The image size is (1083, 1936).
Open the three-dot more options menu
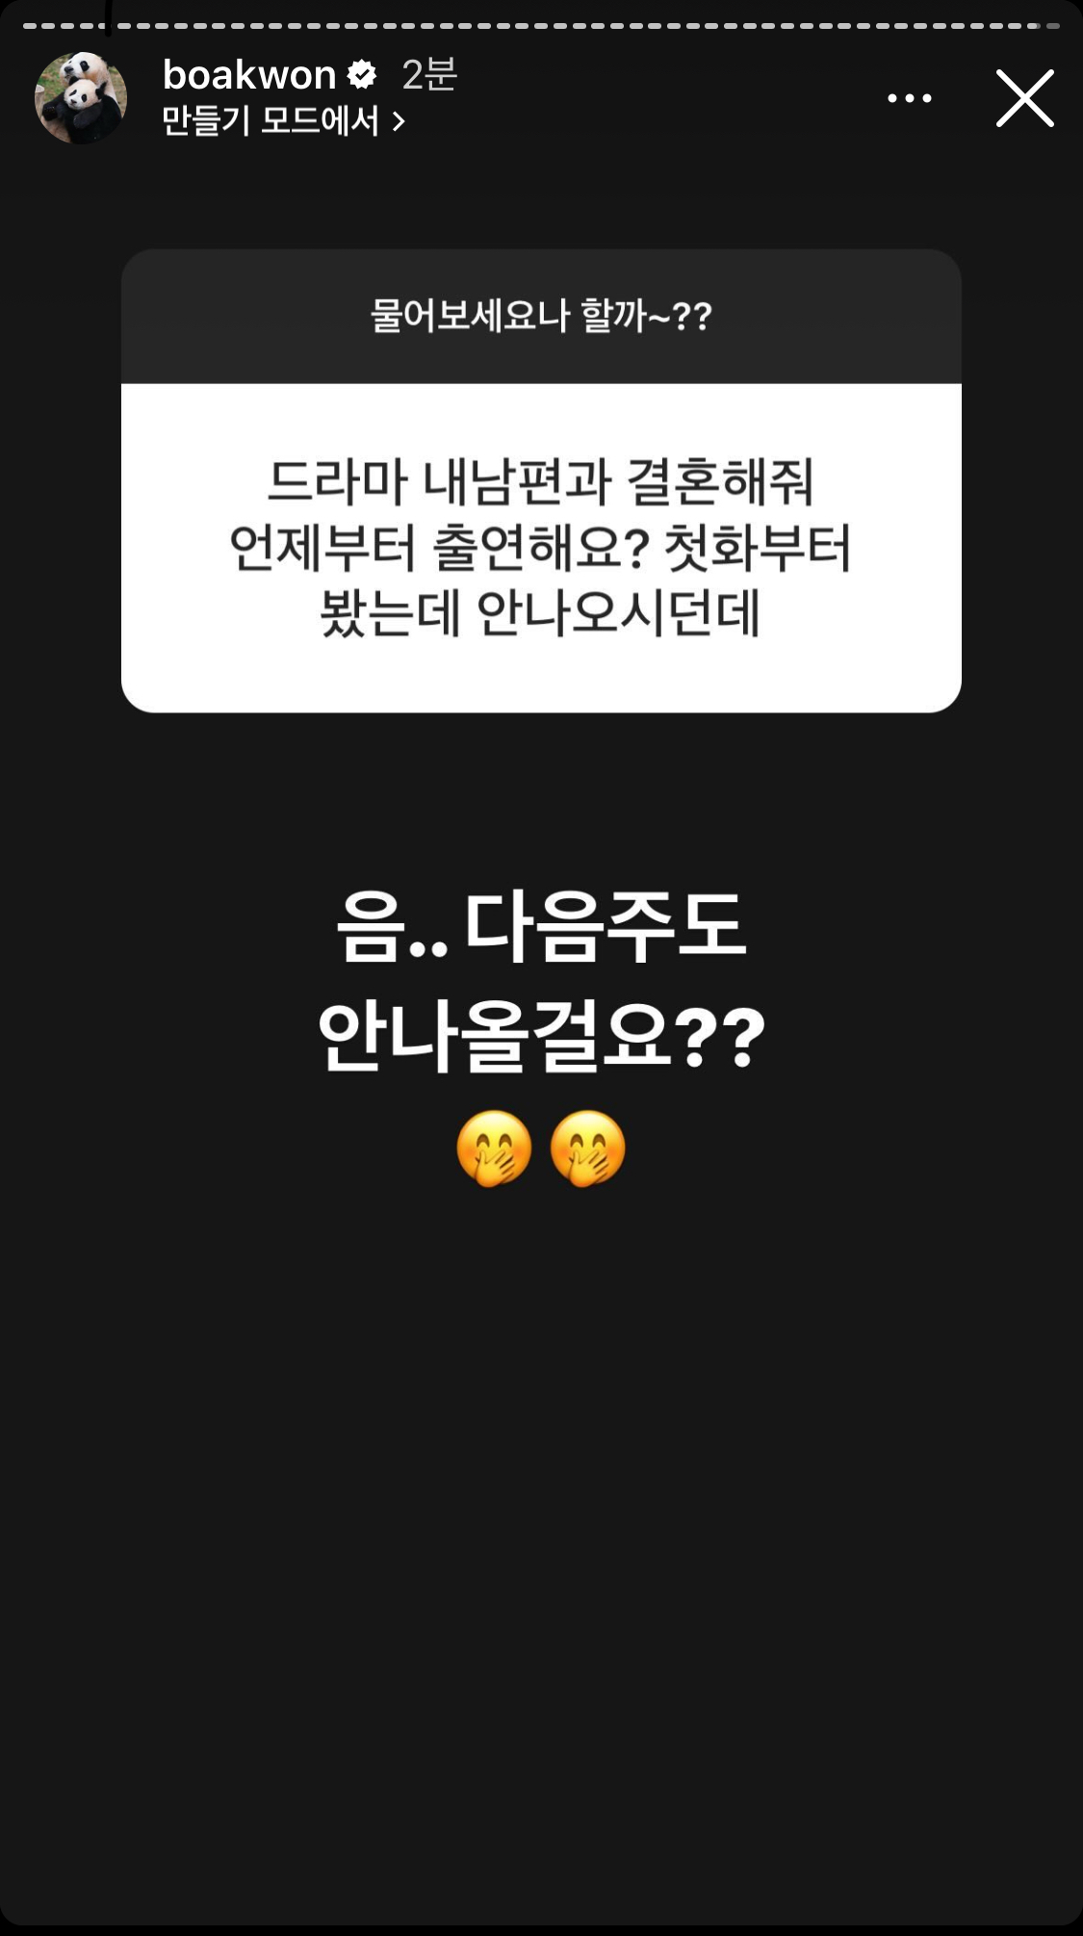click(910, 98)
